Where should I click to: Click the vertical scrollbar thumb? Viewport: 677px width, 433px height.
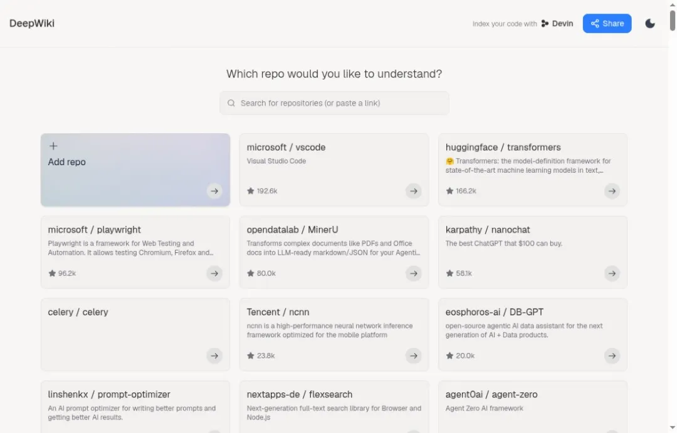pyautogui.click(x=672, y=20)
